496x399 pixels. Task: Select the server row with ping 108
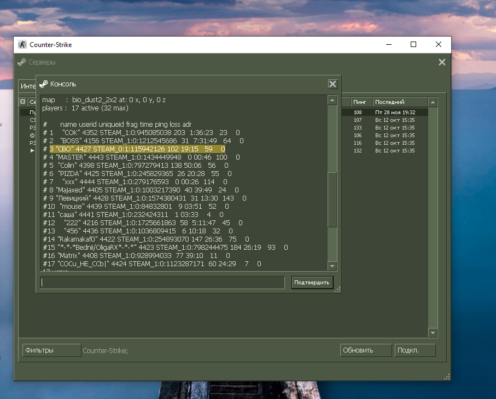coord(383,112)
